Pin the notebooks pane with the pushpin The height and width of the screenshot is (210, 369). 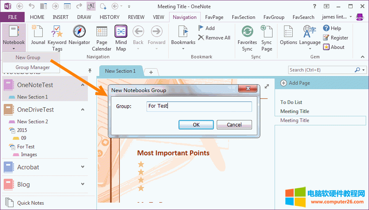click(x=89, y=70)
